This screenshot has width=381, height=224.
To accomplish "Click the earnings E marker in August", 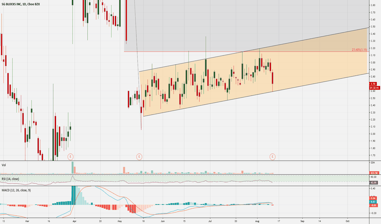I will tap(272, 157).
